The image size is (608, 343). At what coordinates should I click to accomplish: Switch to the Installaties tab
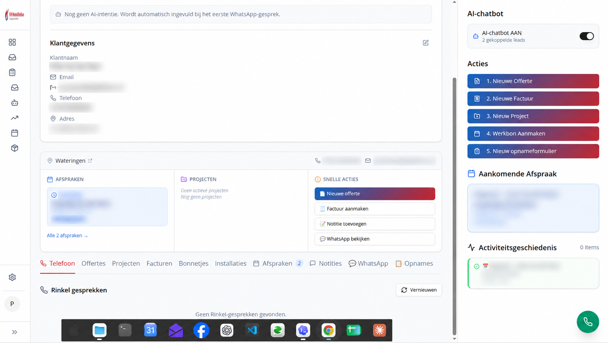[x=230, y=263]
